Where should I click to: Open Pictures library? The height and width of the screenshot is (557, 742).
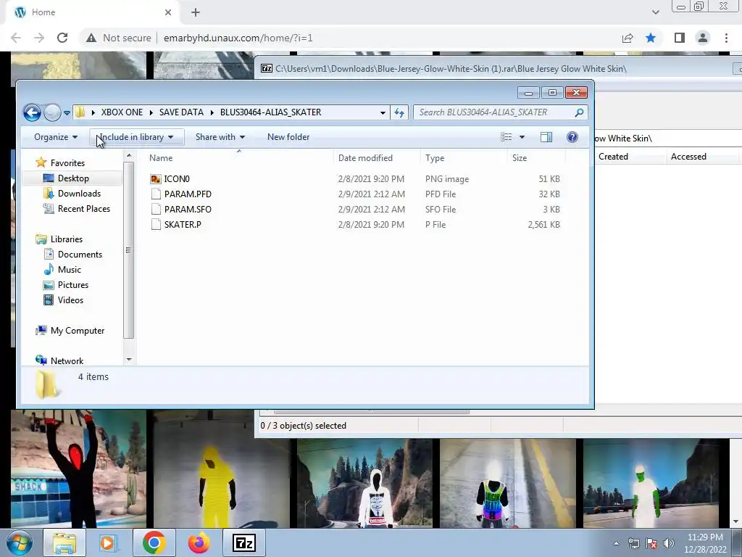click(73, 284)
